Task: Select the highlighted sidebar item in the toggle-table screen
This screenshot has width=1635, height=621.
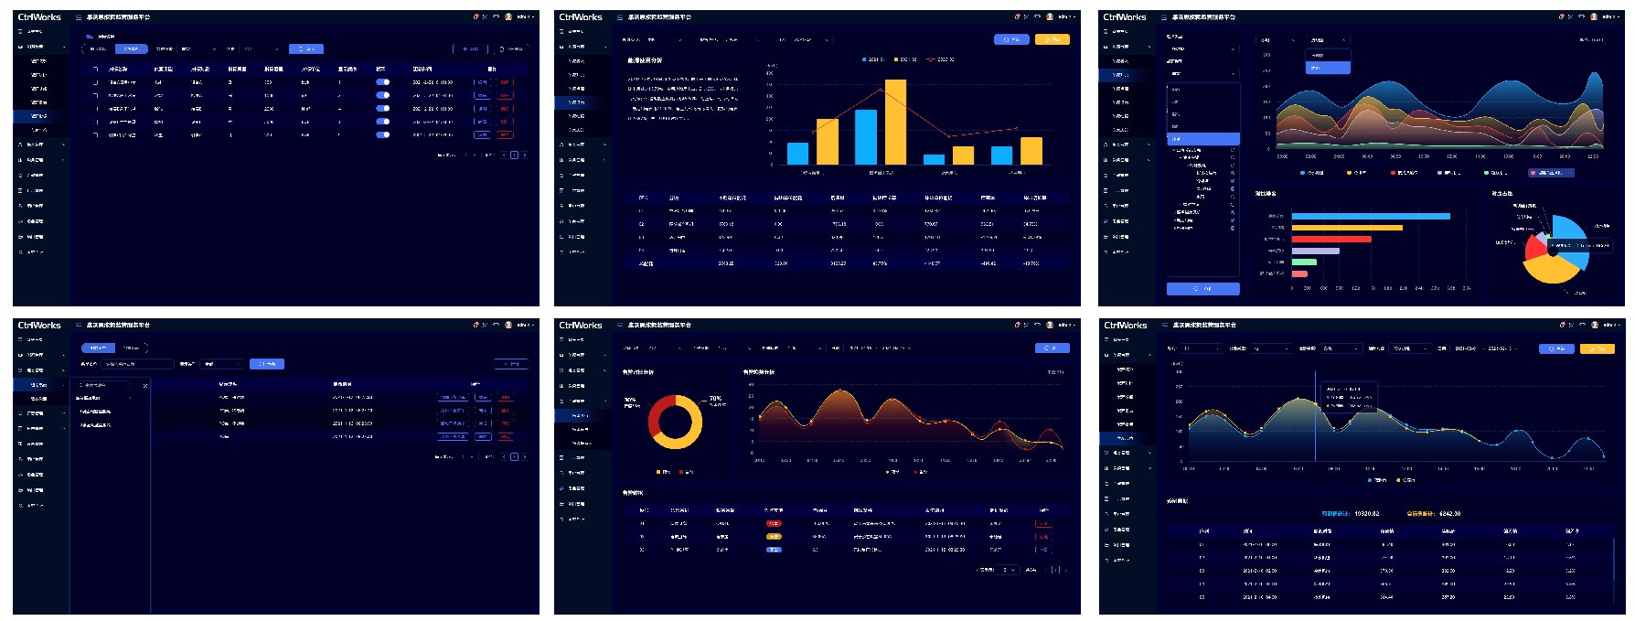Action: click(x=41, y=116)
